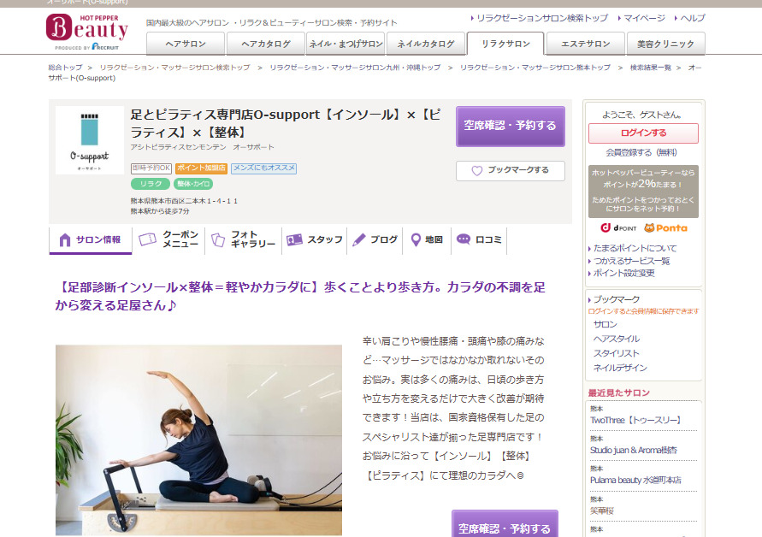Open ヘルプ link

click(x=692, y=18)
